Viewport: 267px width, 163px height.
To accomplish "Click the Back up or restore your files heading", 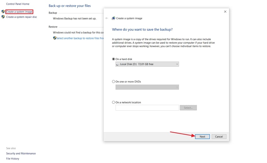I will [70, 6].
